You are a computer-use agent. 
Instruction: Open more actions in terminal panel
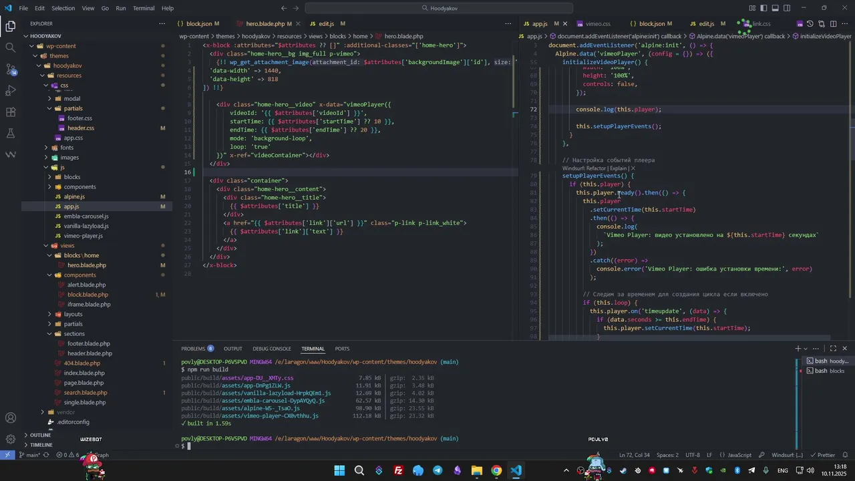click(816, 349)
